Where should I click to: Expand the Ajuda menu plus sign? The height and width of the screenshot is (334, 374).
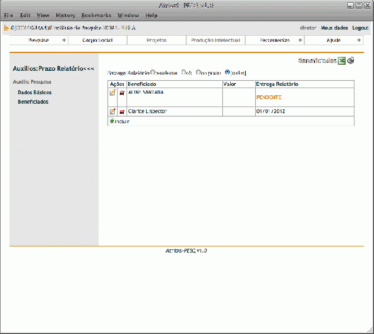tap(358, 40)
